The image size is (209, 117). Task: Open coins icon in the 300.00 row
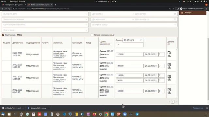click(169, 68)
